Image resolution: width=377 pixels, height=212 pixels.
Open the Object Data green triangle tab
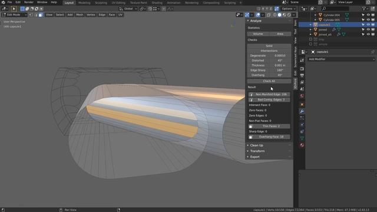pyautogui.click(x=302, y=138)
